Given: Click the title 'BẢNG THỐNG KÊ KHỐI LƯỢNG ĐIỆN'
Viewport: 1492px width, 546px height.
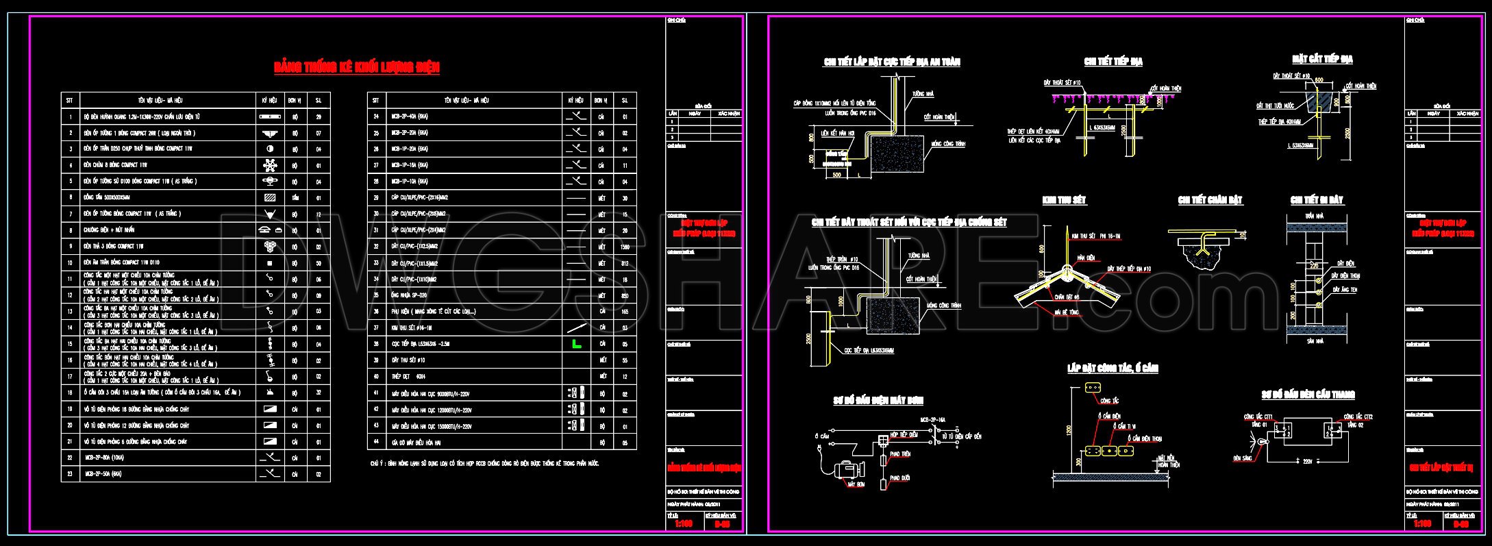Looking at the screenshot, I should pos(356,67).
